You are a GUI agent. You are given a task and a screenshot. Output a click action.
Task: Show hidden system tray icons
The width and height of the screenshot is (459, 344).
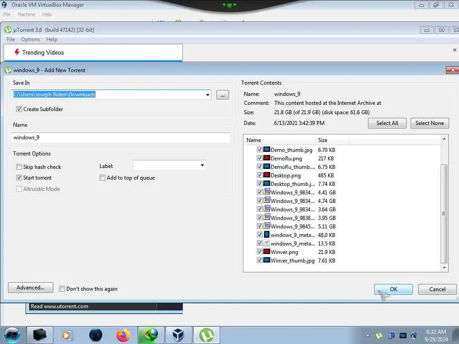pyautogui.click(x=368, y=335)
